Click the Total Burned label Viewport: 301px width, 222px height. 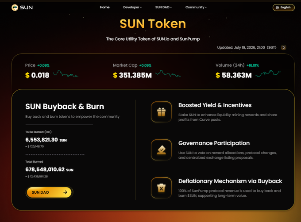[x=34, y=161]
